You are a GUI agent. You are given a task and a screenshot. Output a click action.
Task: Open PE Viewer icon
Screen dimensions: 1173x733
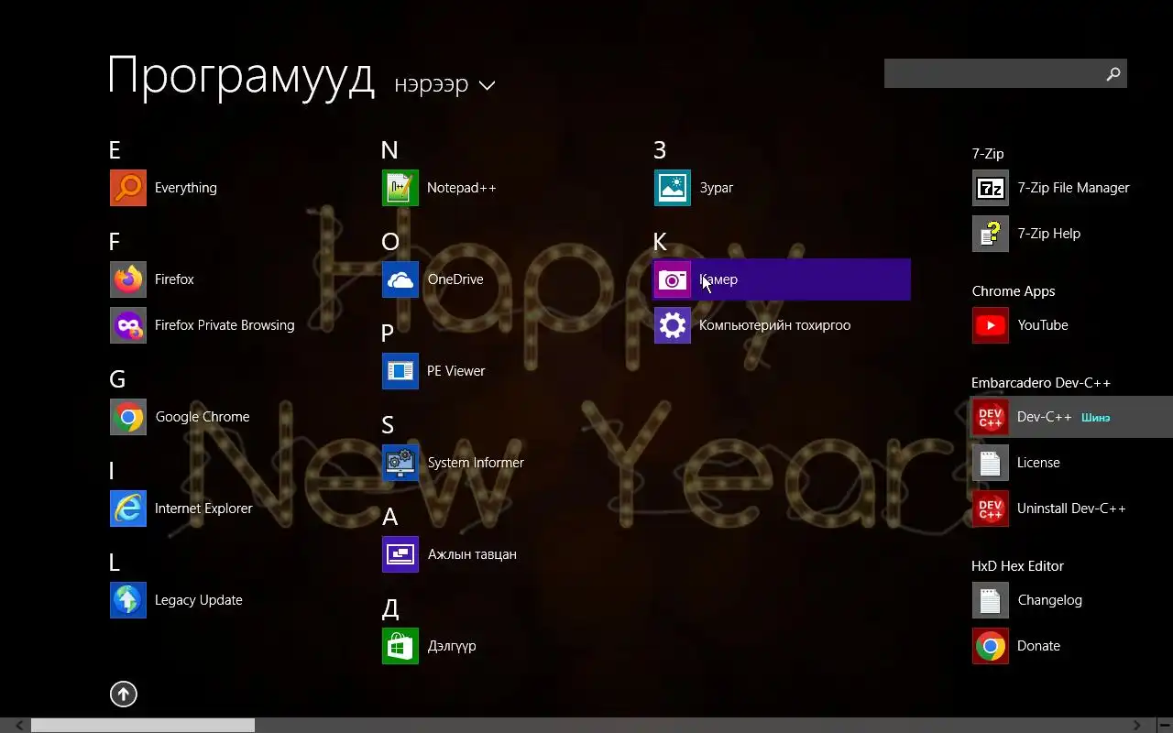click(x=400, y=371)
